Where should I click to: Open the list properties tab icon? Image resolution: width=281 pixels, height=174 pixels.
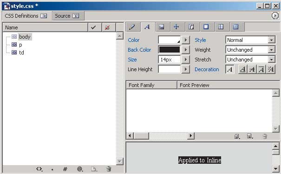point(222,27)
